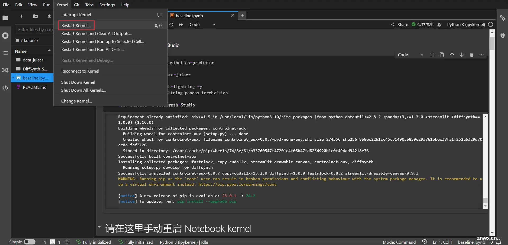Screen dimensions: 508x245
Task: Open the cell toolbar Code type dropdown
Action: (410, 55)
